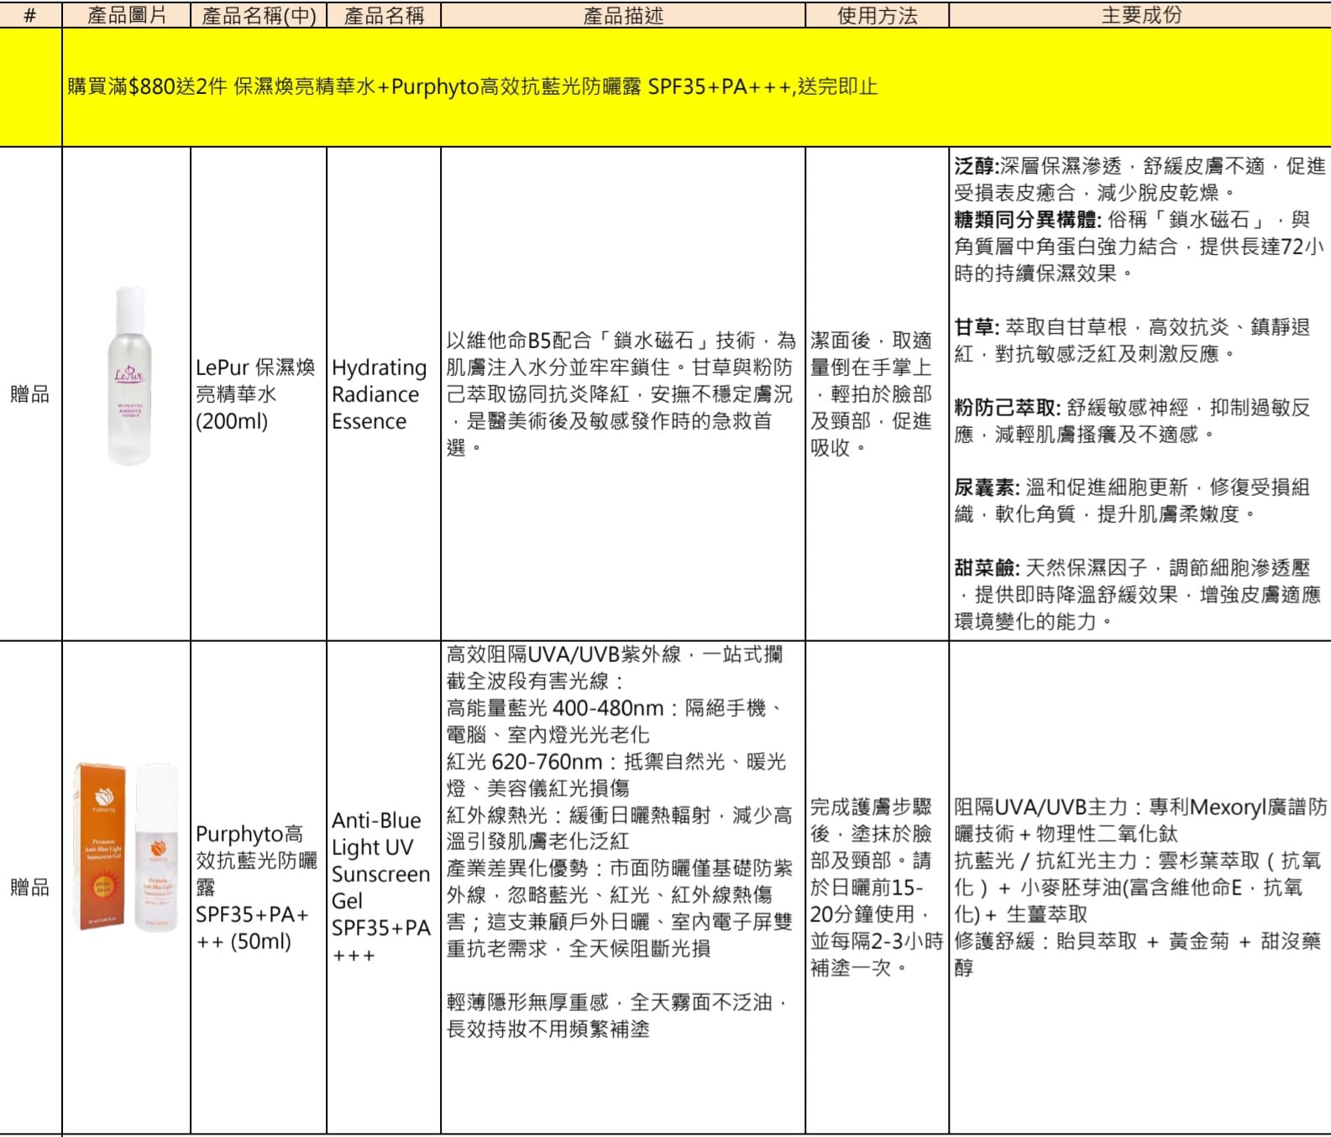Click the '糖類同分異構體:' ingredient paragraph
This screenshot has height=1137, width=1331.
[1140, 247]
